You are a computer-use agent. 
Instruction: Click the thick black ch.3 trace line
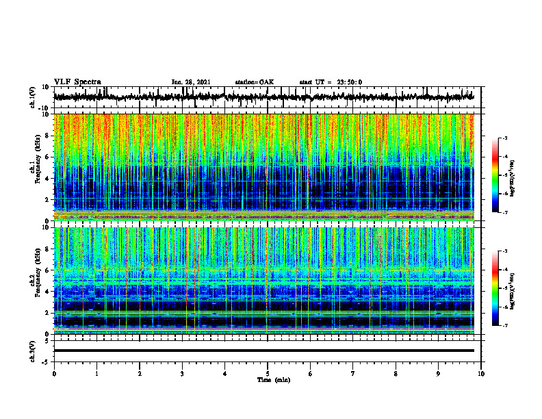[x=263, y=351]
